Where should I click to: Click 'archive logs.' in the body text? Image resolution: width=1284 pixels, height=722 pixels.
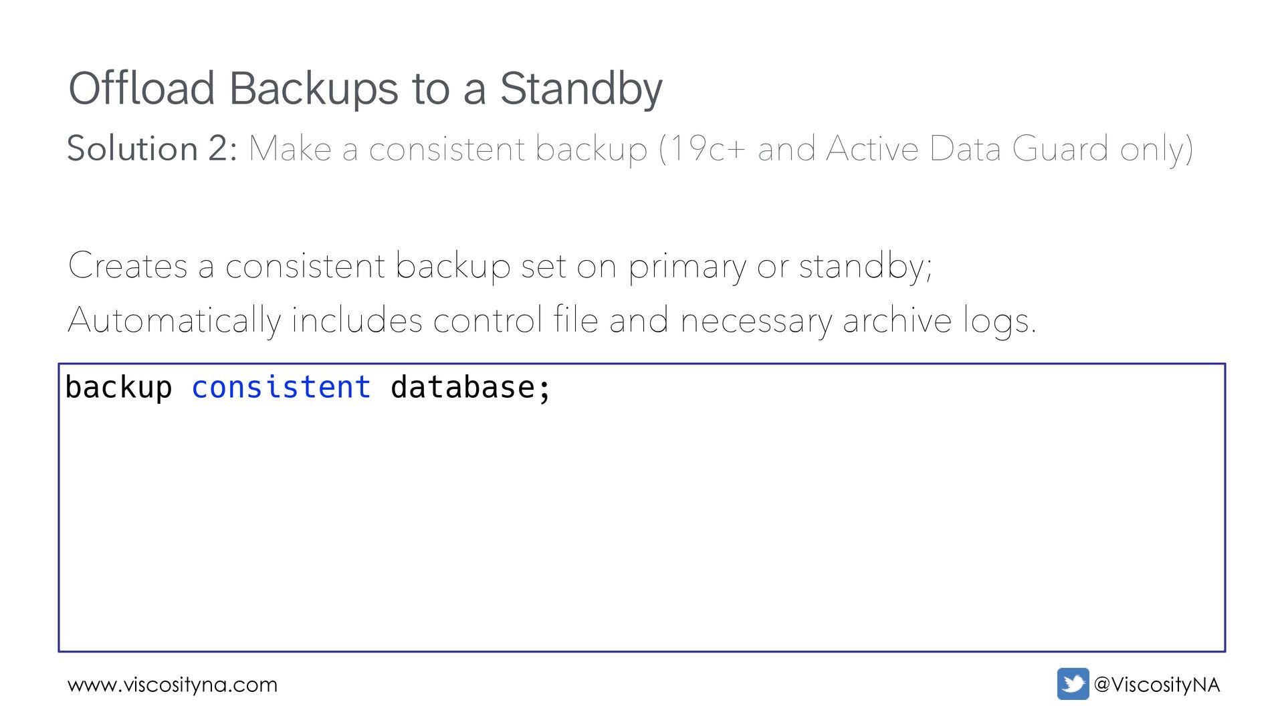coord(939,320)
